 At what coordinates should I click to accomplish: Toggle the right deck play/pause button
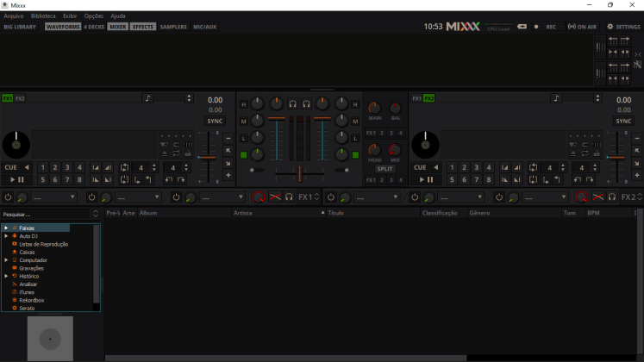426,179
